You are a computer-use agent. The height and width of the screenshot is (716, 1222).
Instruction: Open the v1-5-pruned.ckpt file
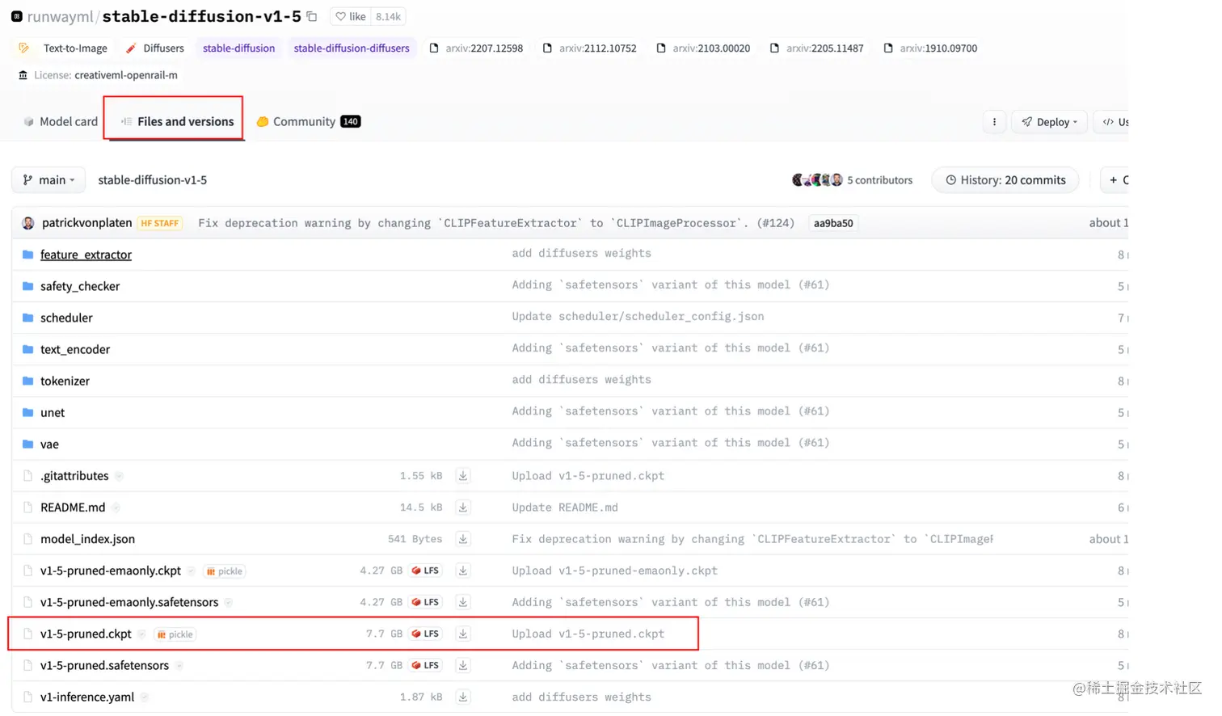(86, 634)
